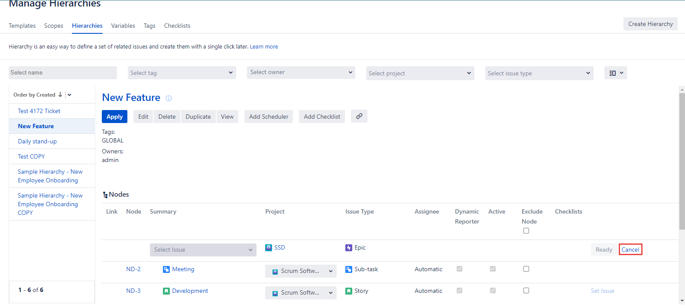The height and width of the screenshot is (308, 685).
Task: Toggle the Order by Created sort arrow
Action: 60,95
